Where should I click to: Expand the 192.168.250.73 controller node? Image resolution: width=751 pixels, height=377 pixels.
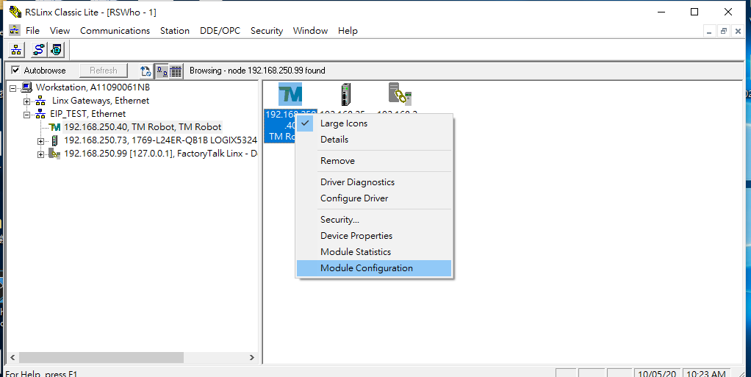(40, 141)
